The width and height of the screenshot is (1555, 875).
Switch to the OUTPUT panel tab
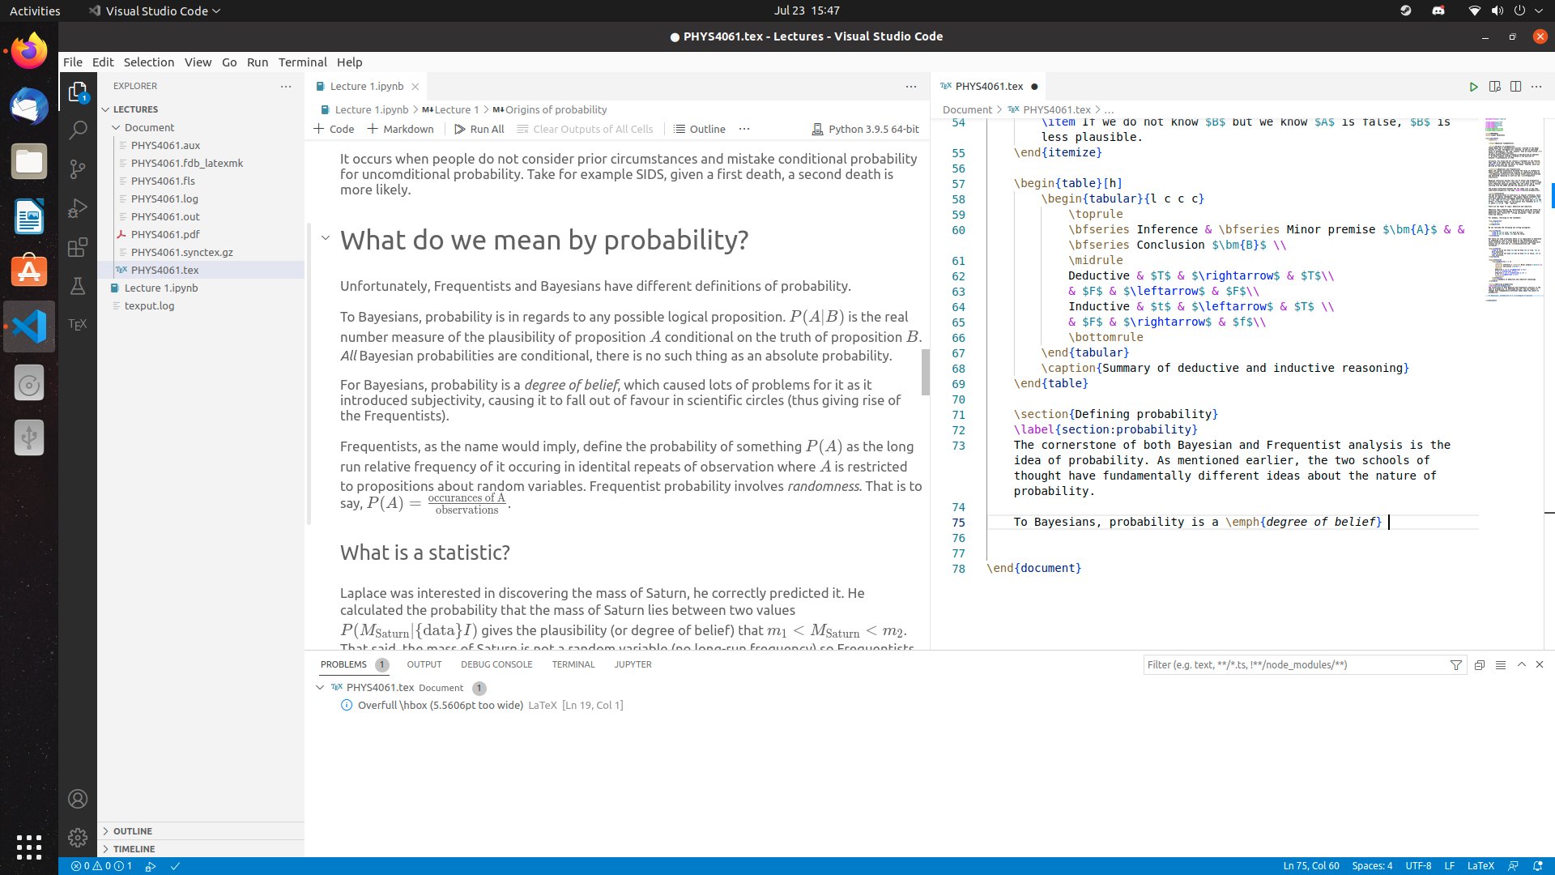[x=424, y=664]
